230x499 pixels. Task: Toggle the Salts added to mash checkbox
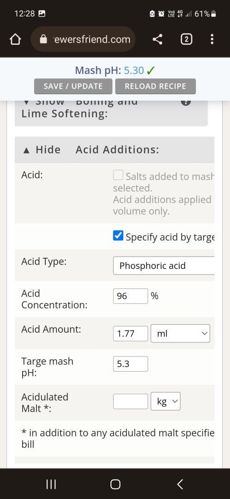(x=118, y=175)
